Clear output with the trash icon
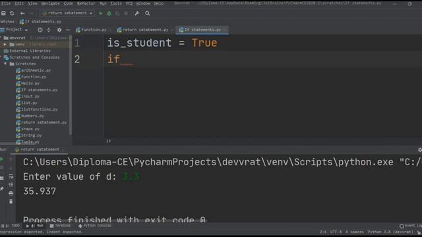 (11, 201)
